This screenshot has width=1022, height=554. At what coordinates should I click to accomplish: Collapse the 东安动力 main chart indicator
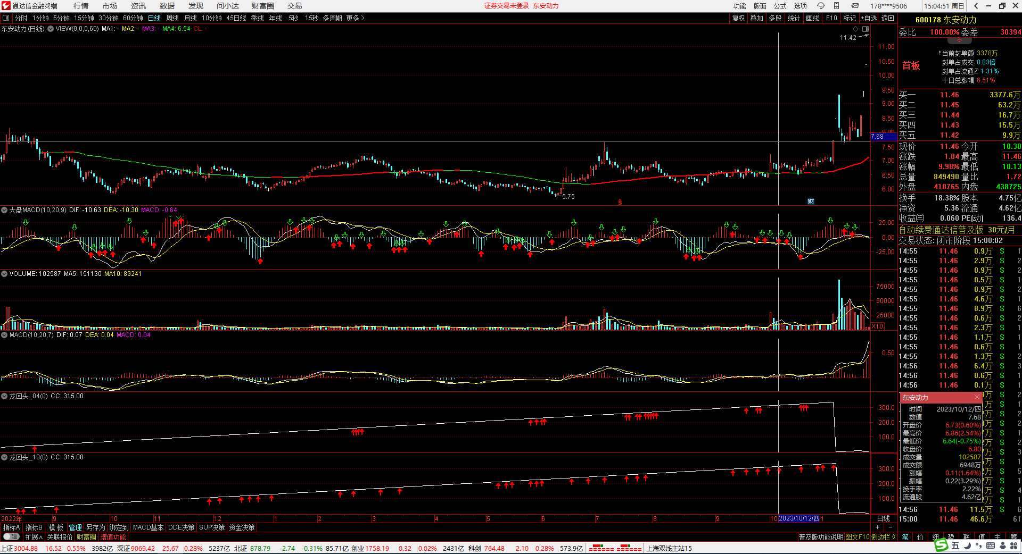51,29
